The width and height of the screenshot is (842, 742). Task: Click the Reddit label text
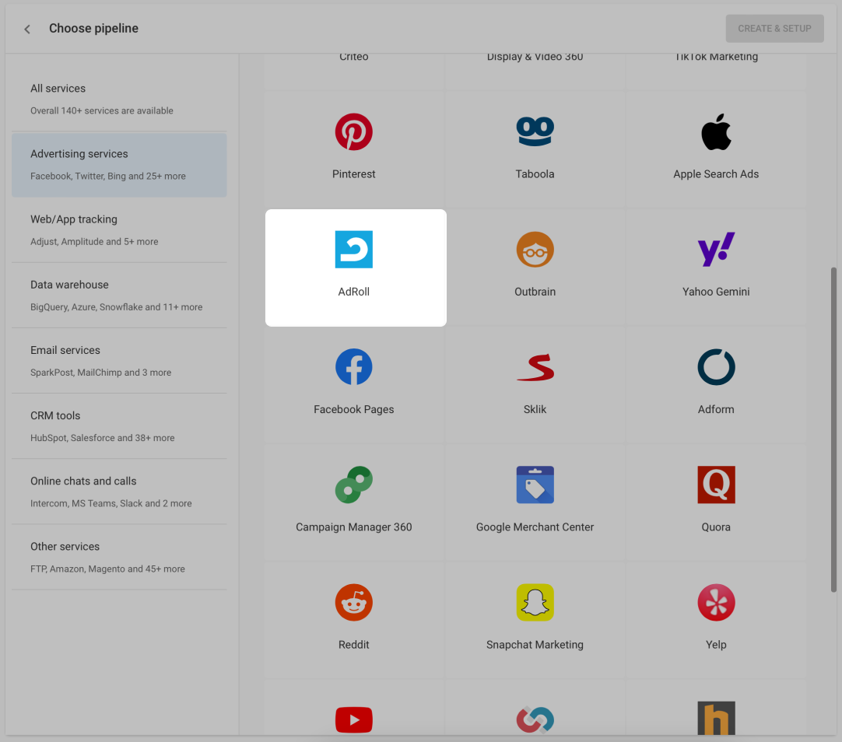tap(354, 644)
